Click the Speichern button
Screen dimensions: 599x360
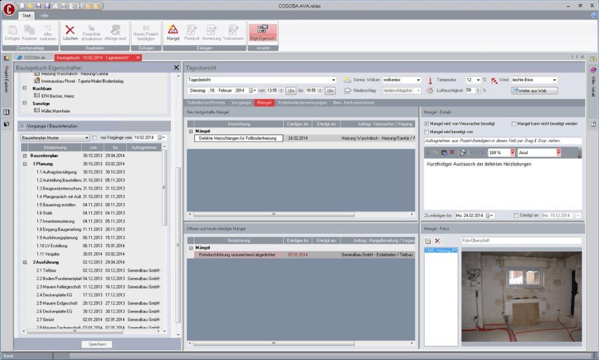(x=97, y=344)
